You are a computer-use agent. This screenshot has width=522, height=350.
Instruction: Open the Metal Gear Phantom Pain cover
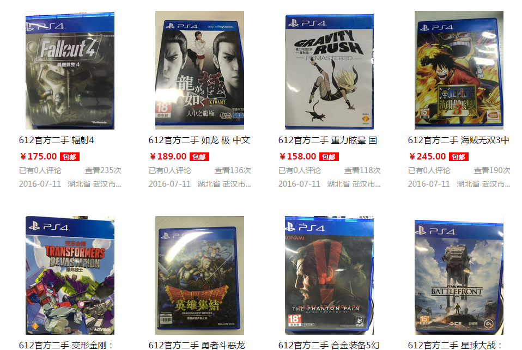329,275
